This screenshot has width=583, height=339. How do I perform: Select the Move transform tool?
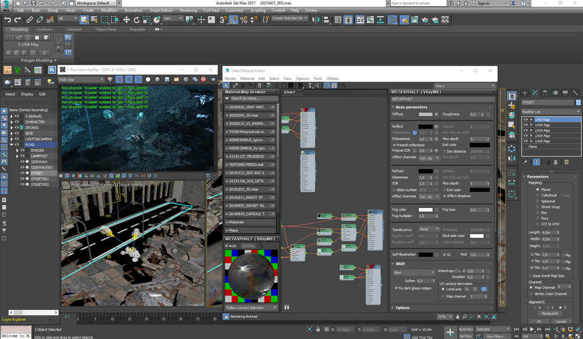click(x=126, y=20)
